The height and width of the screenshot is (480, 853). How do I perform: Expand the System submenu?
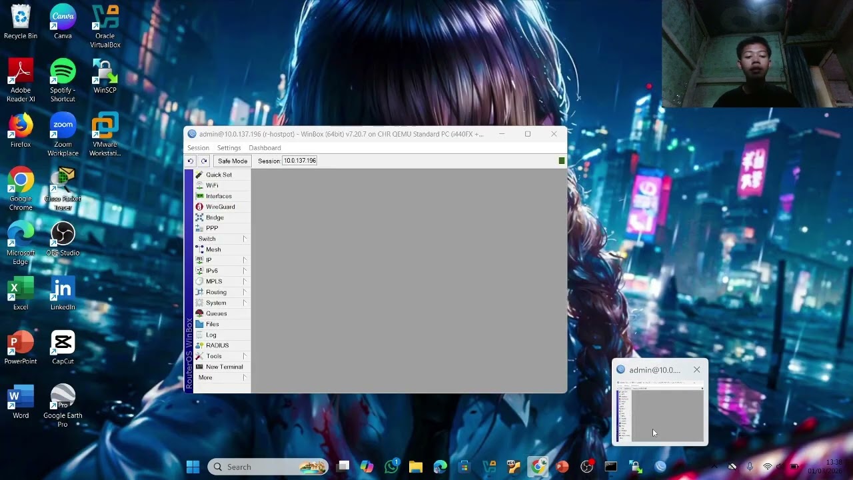point(221,303)
